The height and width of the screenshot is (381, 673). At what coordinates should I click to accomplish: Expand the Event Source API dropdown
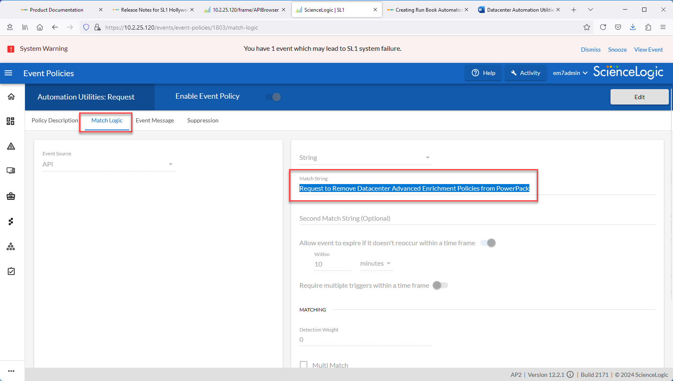click(108, 164)
